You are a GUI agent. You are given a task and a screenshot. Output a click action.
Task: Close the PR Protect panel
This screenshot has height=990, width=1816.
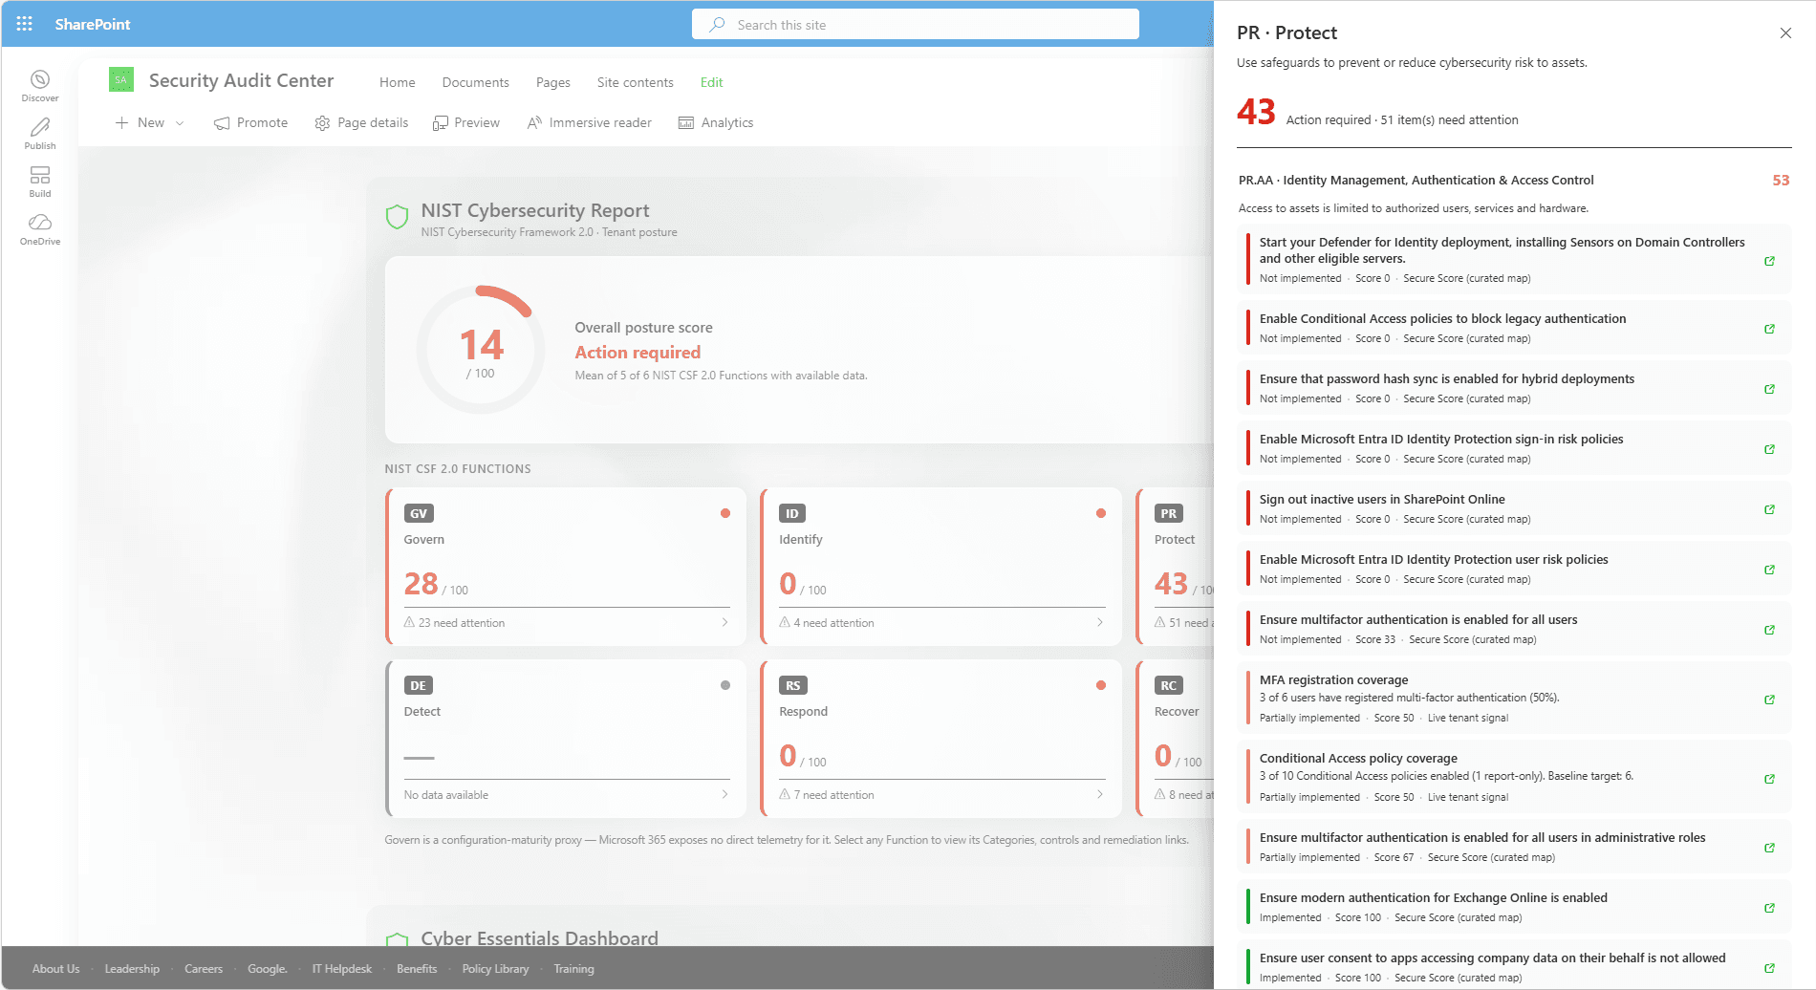point(1785,32)
